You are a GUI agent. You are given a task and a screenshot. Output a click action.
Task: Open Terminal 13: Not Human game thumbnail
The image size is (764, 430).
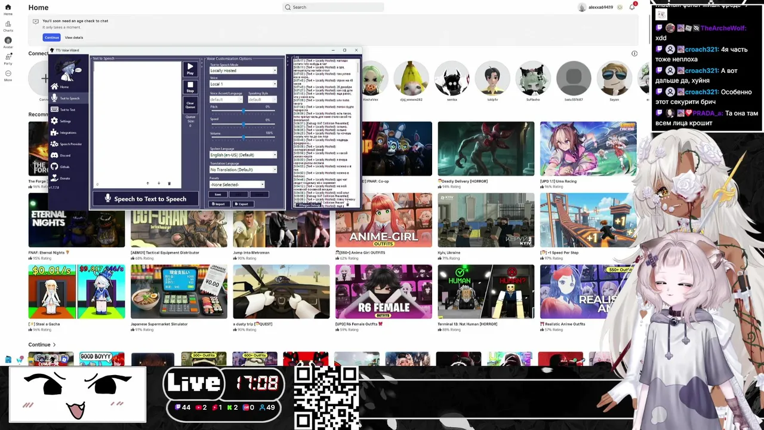click(486, 292)
